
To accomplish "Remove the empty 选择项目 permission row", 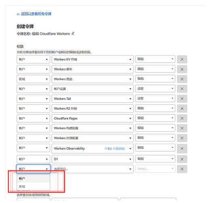I will 182,169.
